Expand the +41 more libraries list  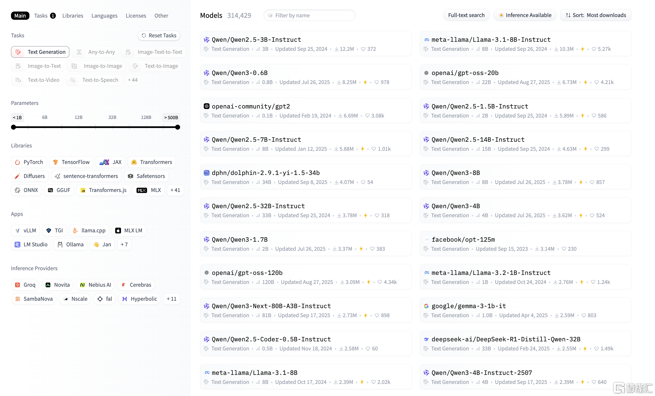point(175,190)
